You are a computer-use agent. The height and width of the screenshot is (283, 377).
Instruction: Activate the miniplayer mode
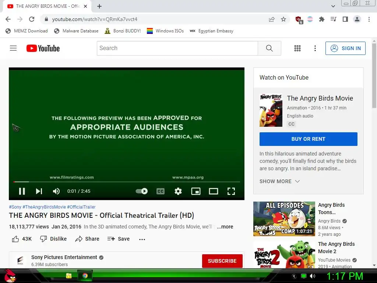[x=196, y=191]
